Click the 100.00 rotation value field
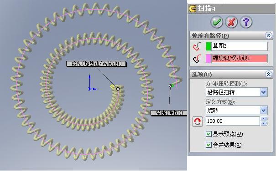The image size is (276, 171). 233,121
